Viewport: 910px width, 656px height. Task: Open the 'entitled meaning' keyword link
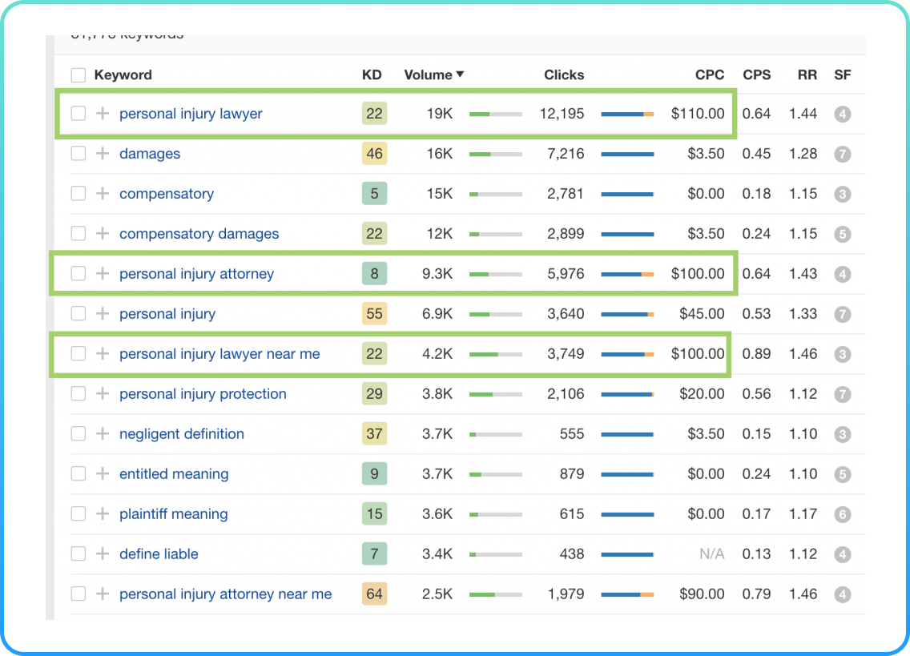[x=174, y=474]
